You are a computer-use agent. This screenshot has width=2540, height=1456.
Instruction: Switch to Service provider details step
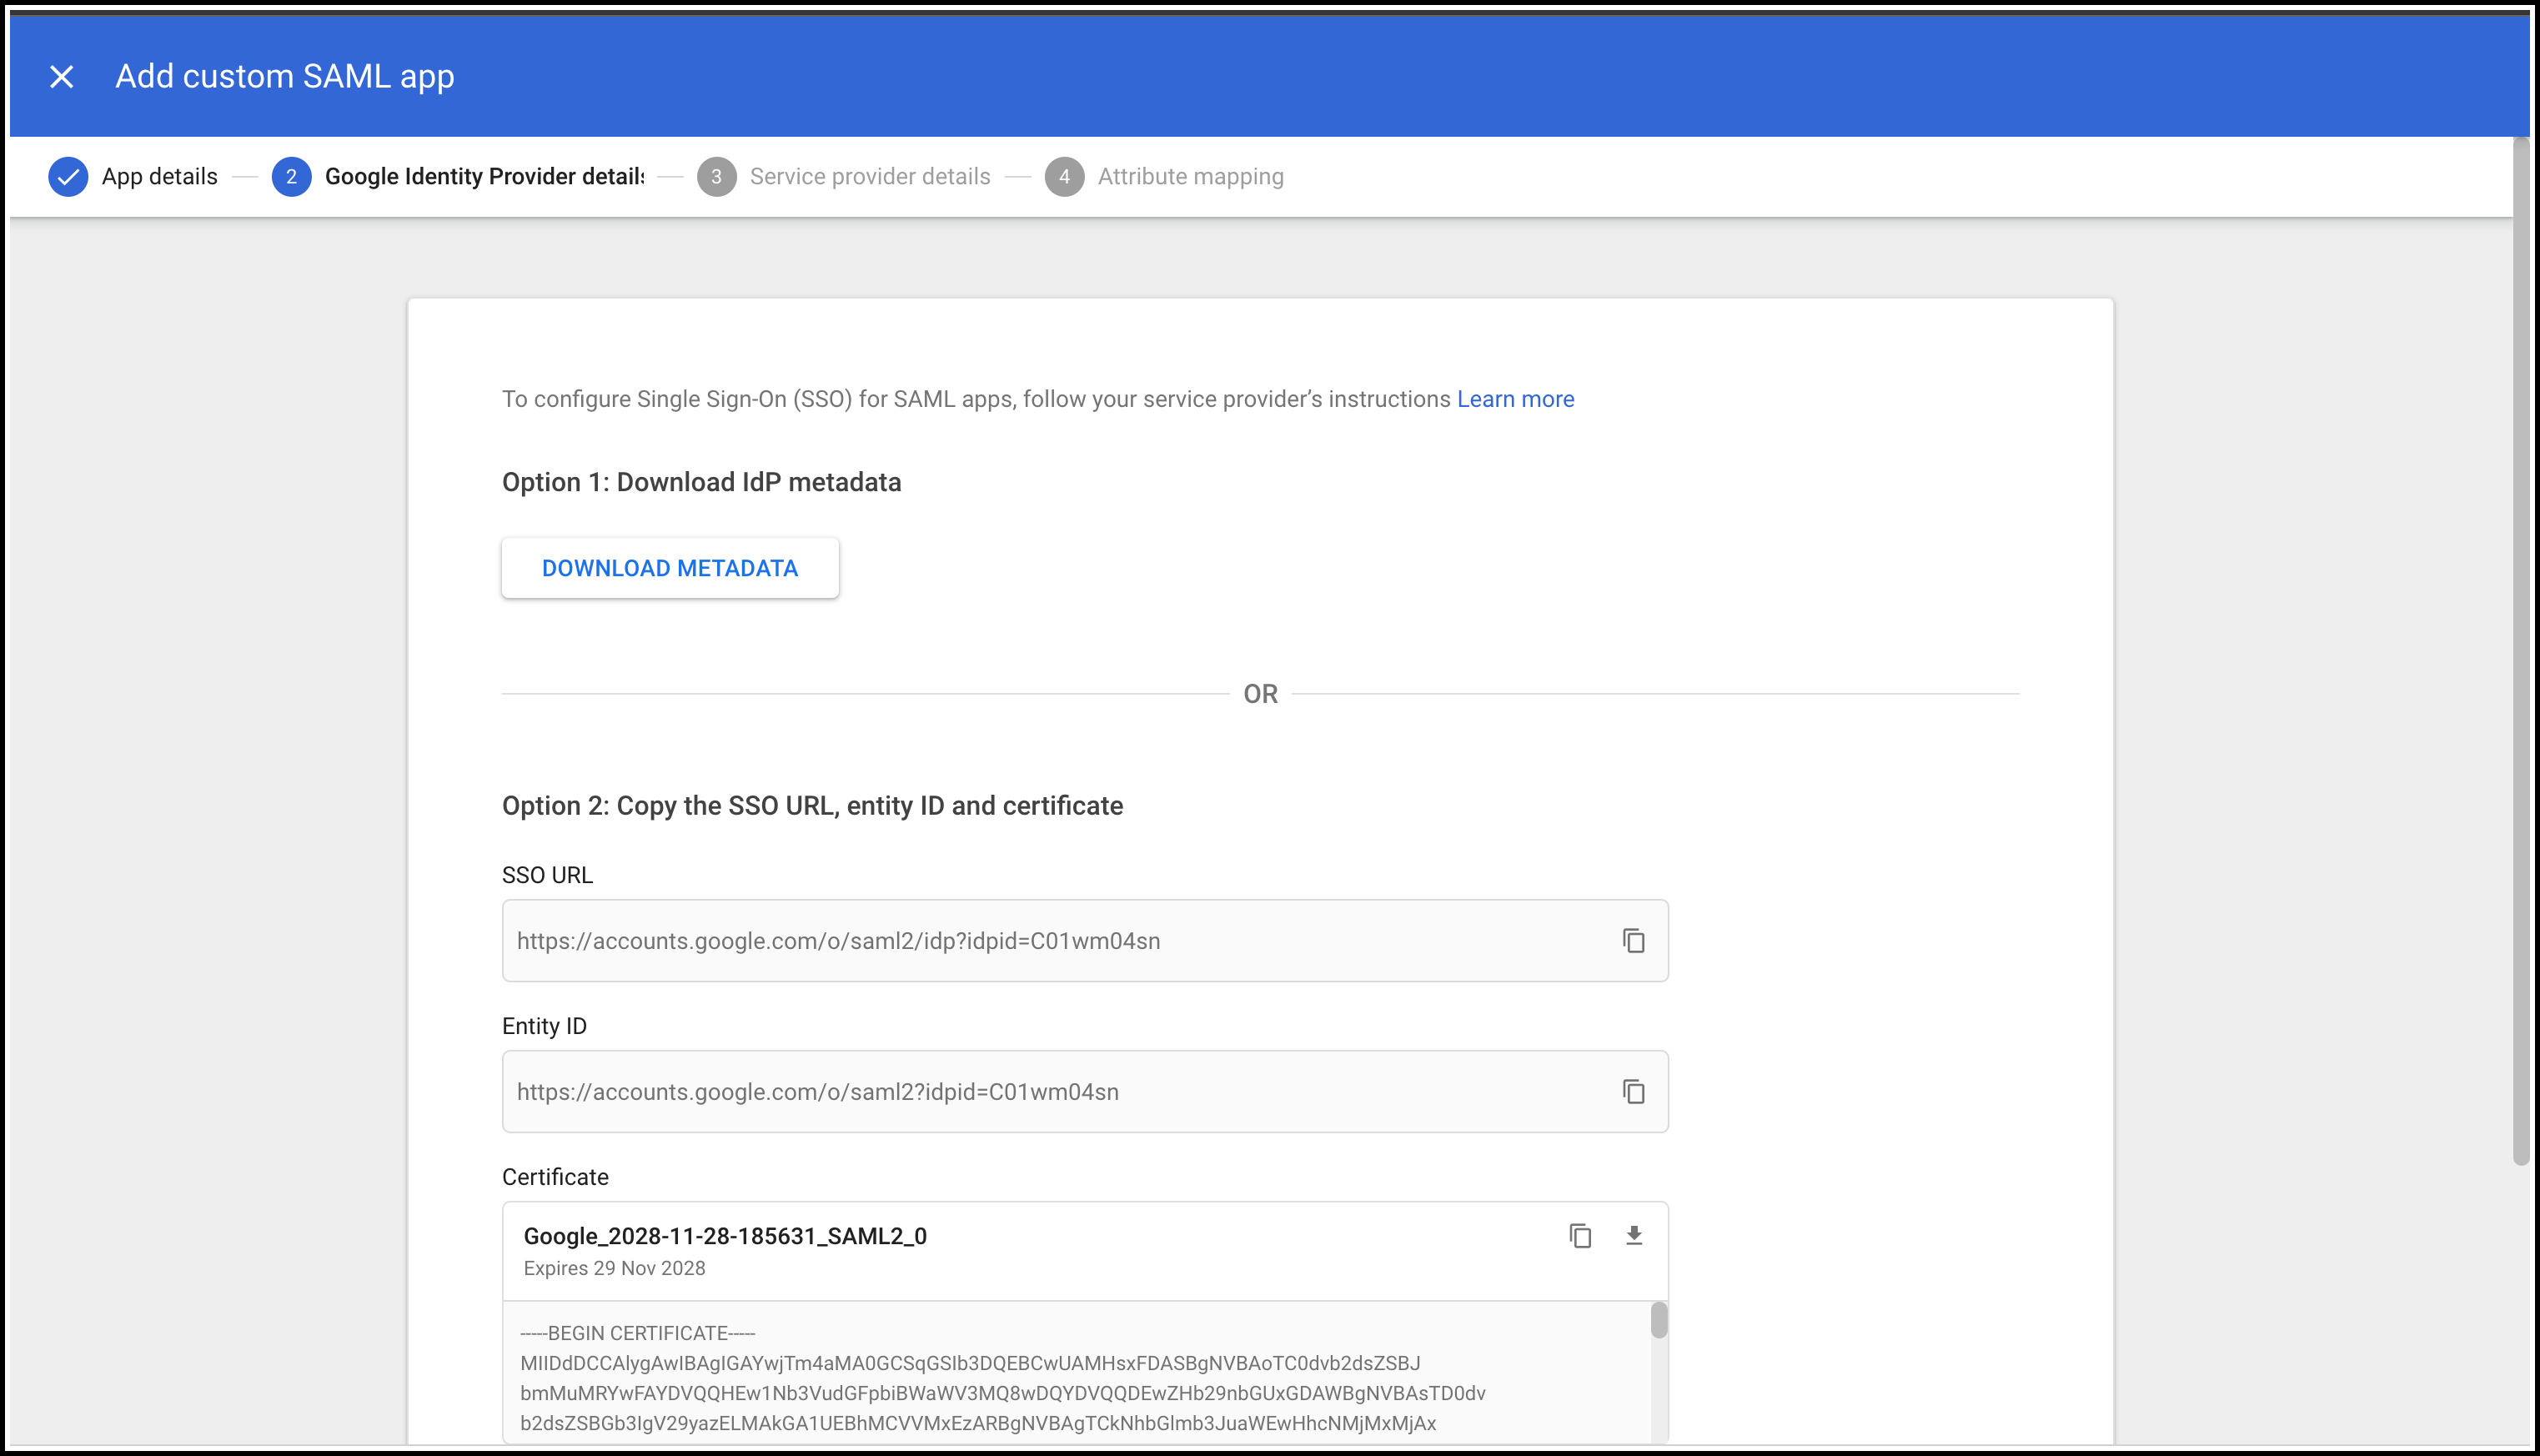869,177
